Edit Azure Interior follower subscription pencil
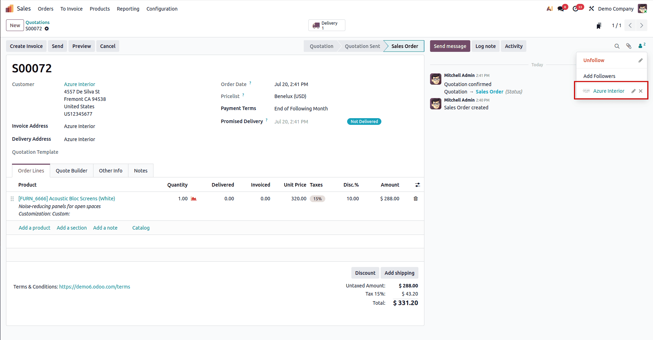 pyautogui.click(x=633, y=91)
